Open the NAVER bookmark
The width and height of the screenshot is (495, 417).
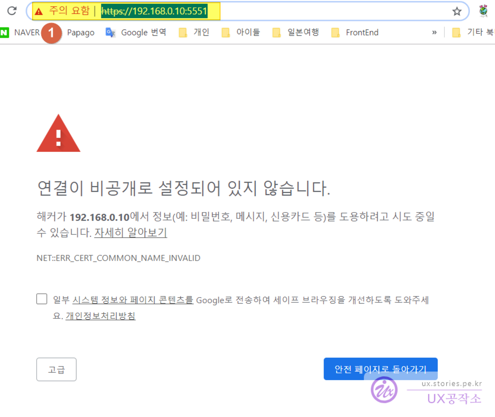(21, 33)
